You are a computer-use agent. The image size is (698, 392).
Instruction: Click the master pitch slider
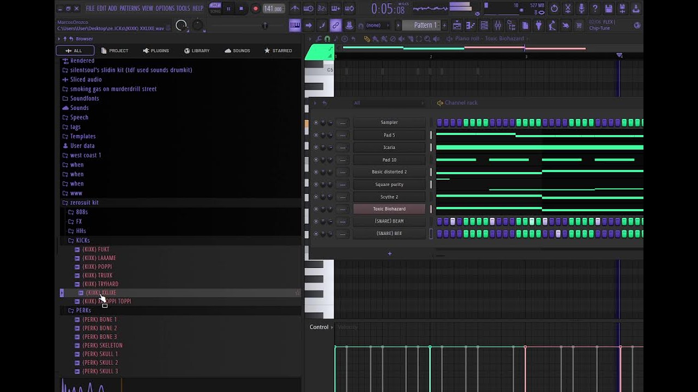265,26
